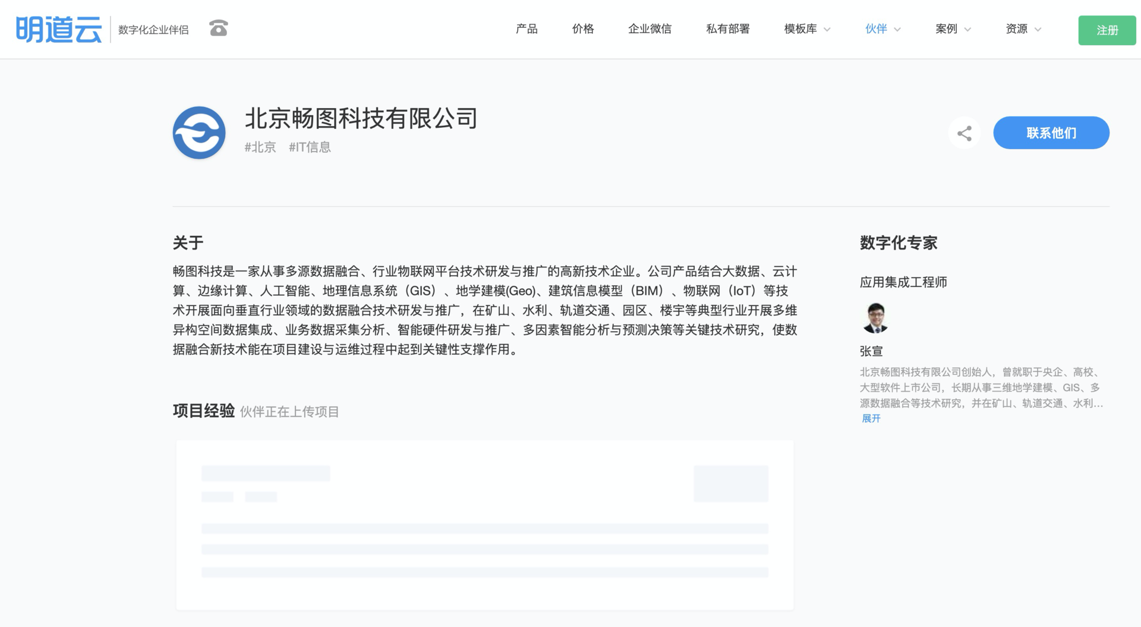
Task: Click the #北京 tag
Action: tap(260, 147)
